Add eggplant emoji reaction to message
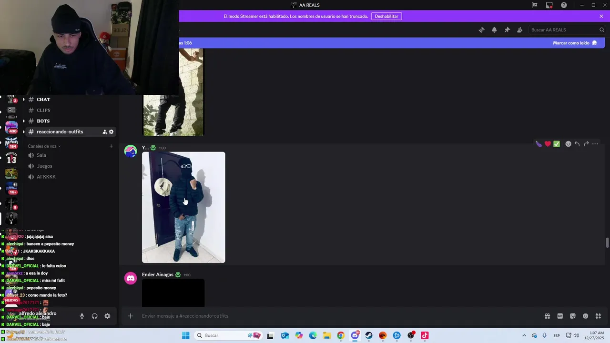 (539, 144)
